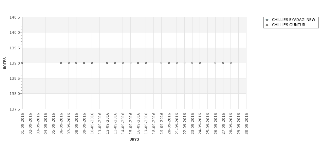The width and height of the screenshot is (331, 145).
Task: Select the data point at 17-09-2016
Action: [x=146, y=63]
